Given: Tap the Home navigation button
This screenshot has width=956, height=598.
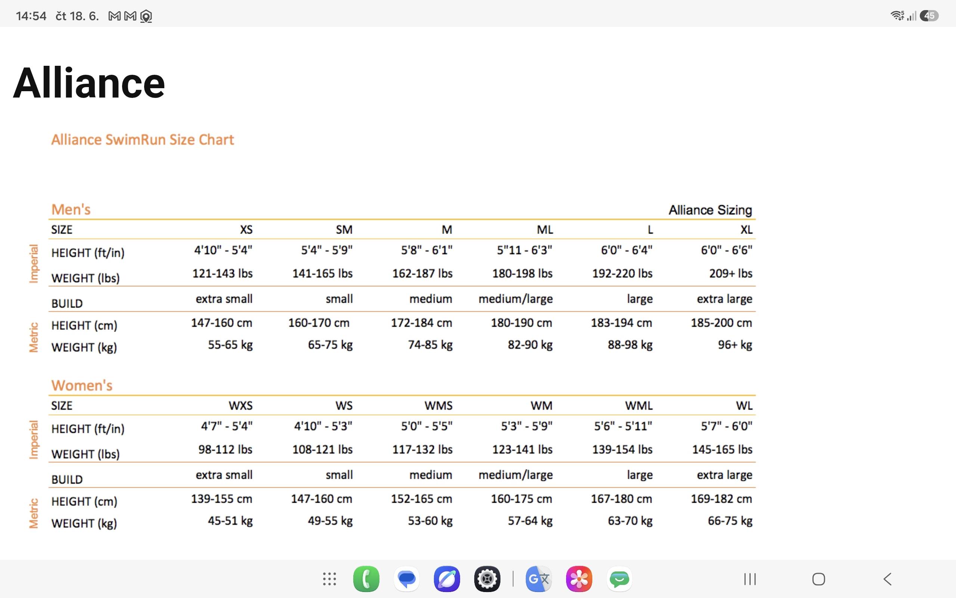Looking at the screenshot, I should (x=819, y=579).
